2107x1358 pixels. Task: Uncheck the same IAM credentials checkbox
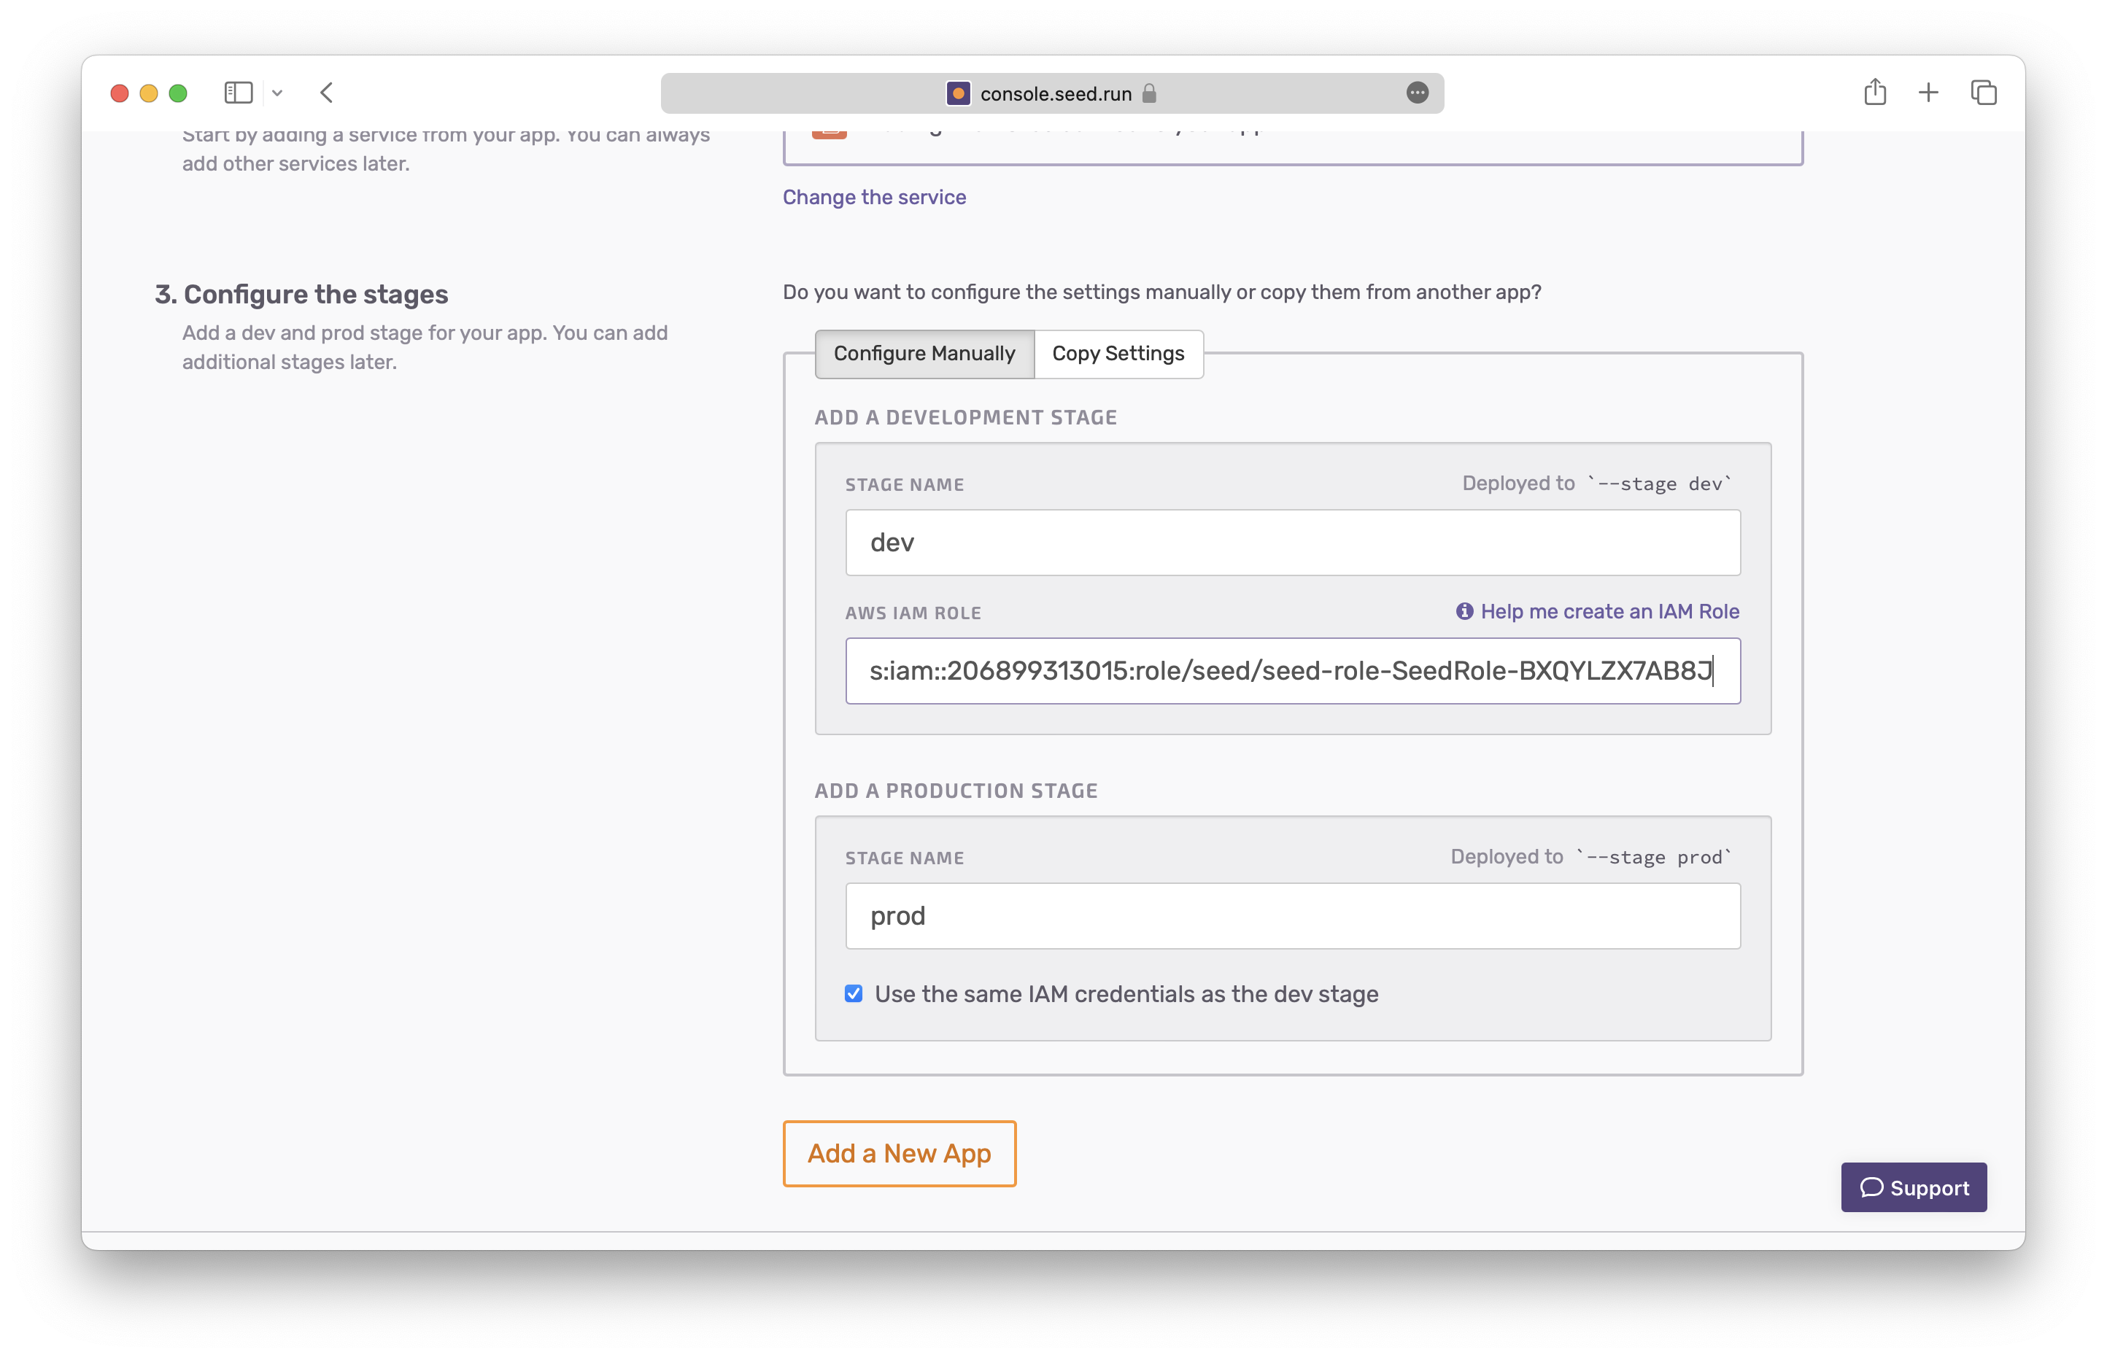854,994
